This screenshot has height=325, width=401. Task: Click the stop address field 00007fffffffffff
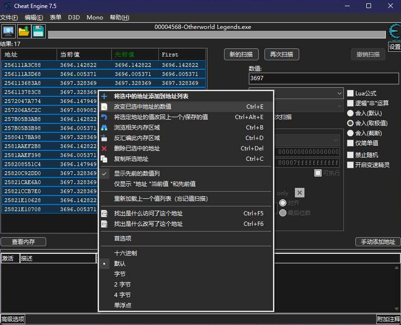tap(308, 162)
